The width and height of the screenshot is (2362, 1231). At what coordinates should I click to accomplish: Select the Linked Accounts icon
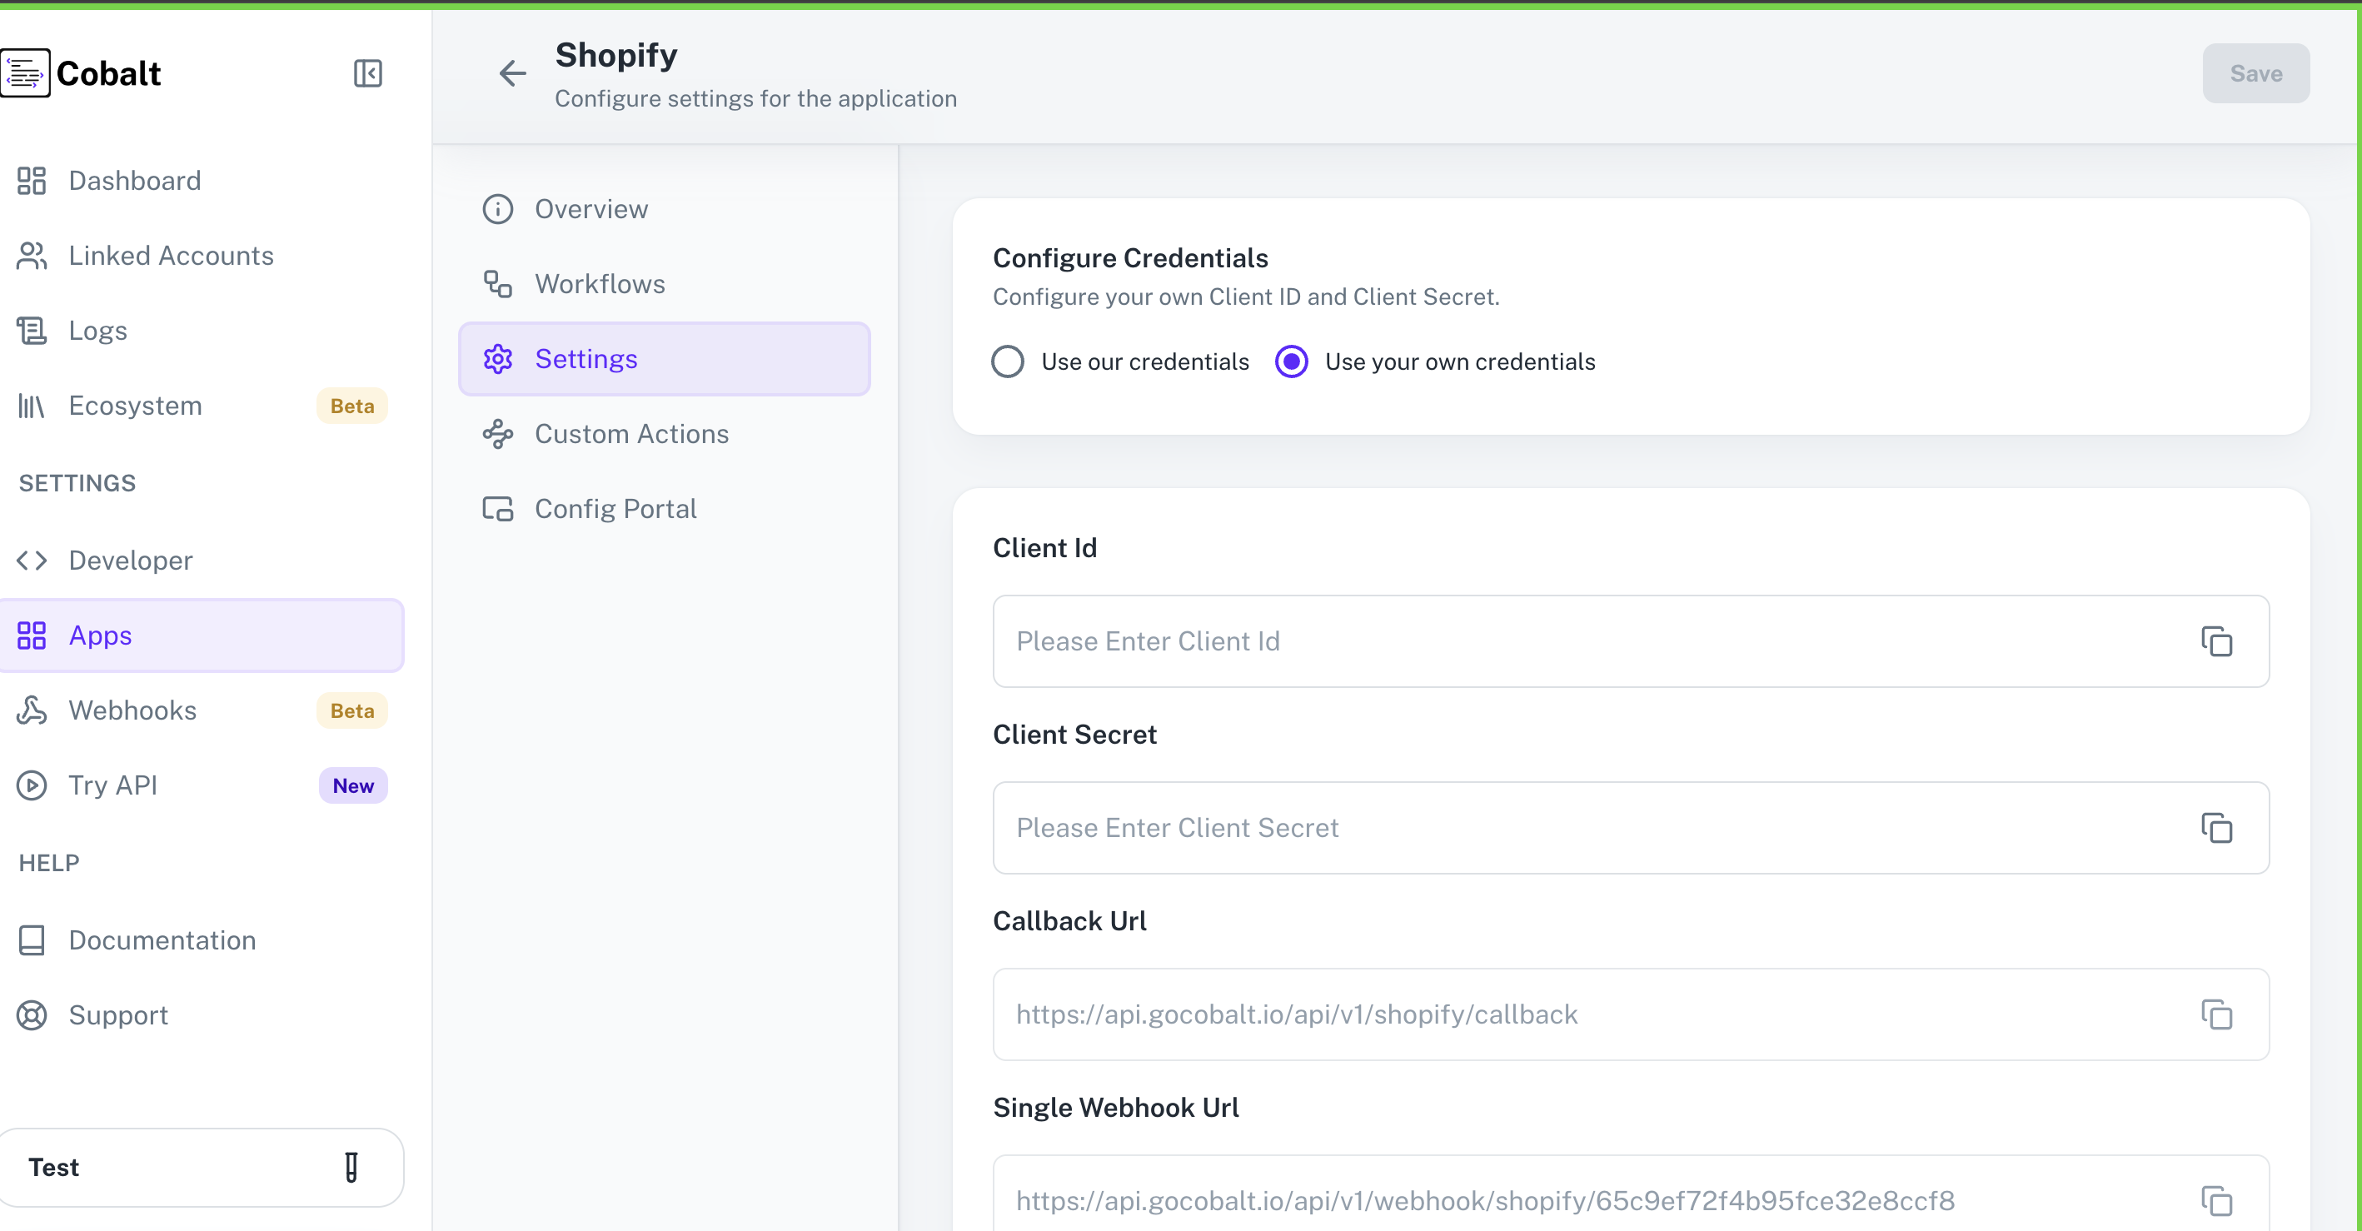coord(32,255)
